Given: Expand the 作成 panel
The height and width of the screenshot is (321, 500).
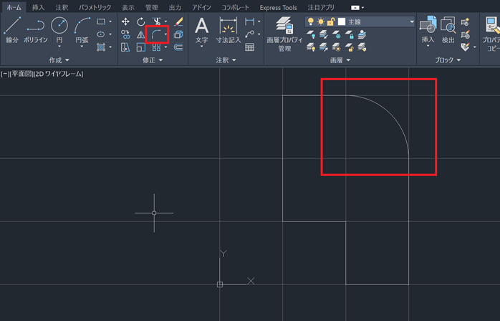Looking at the screenshot, I should (59, 60).
